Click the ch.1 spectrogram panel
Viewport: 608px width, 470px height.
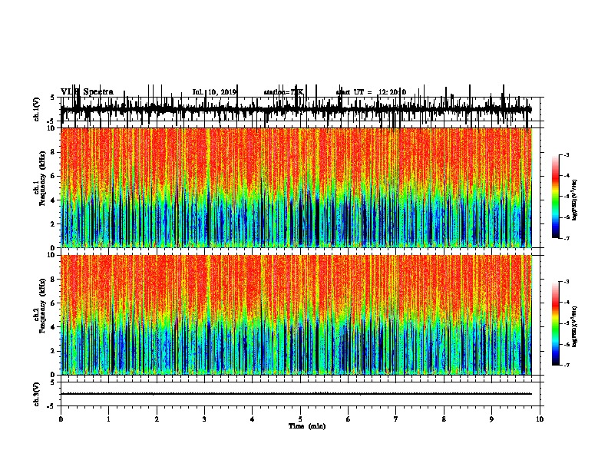[x=296, y=187]
